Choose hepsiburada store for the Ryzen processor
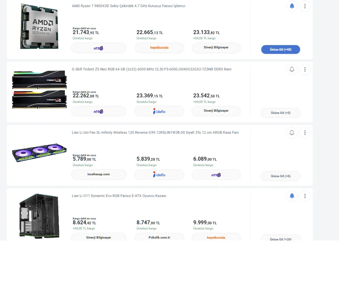This screenshot has height=284, width=339. (159, 48)
